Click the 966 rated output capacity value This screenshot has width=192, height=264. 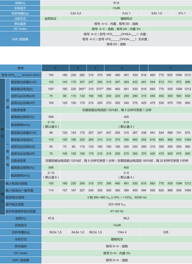(187, 82)
